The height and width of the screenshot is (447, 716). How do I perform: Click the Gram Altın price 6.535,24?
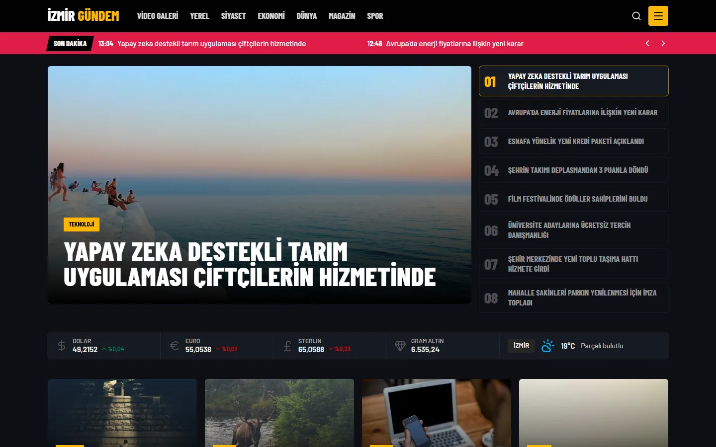tap(425, 350)
